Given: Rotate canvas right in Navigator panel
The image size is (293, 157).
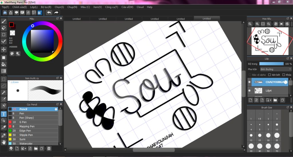Looking at the screenshot, I should pos(287,24).
